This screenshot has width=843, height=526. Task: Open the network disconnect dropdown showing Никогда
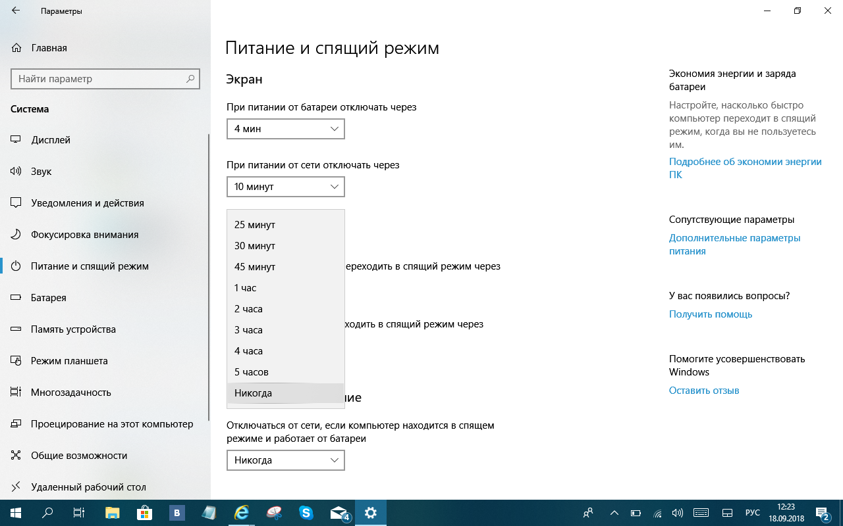(286, 460)
